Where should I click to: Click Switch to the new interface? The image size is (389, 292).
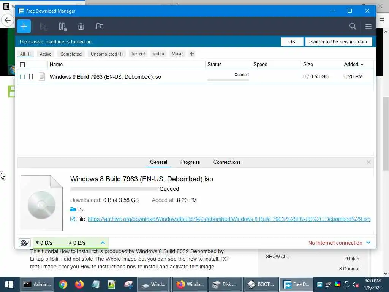click(x=338, y=41)
